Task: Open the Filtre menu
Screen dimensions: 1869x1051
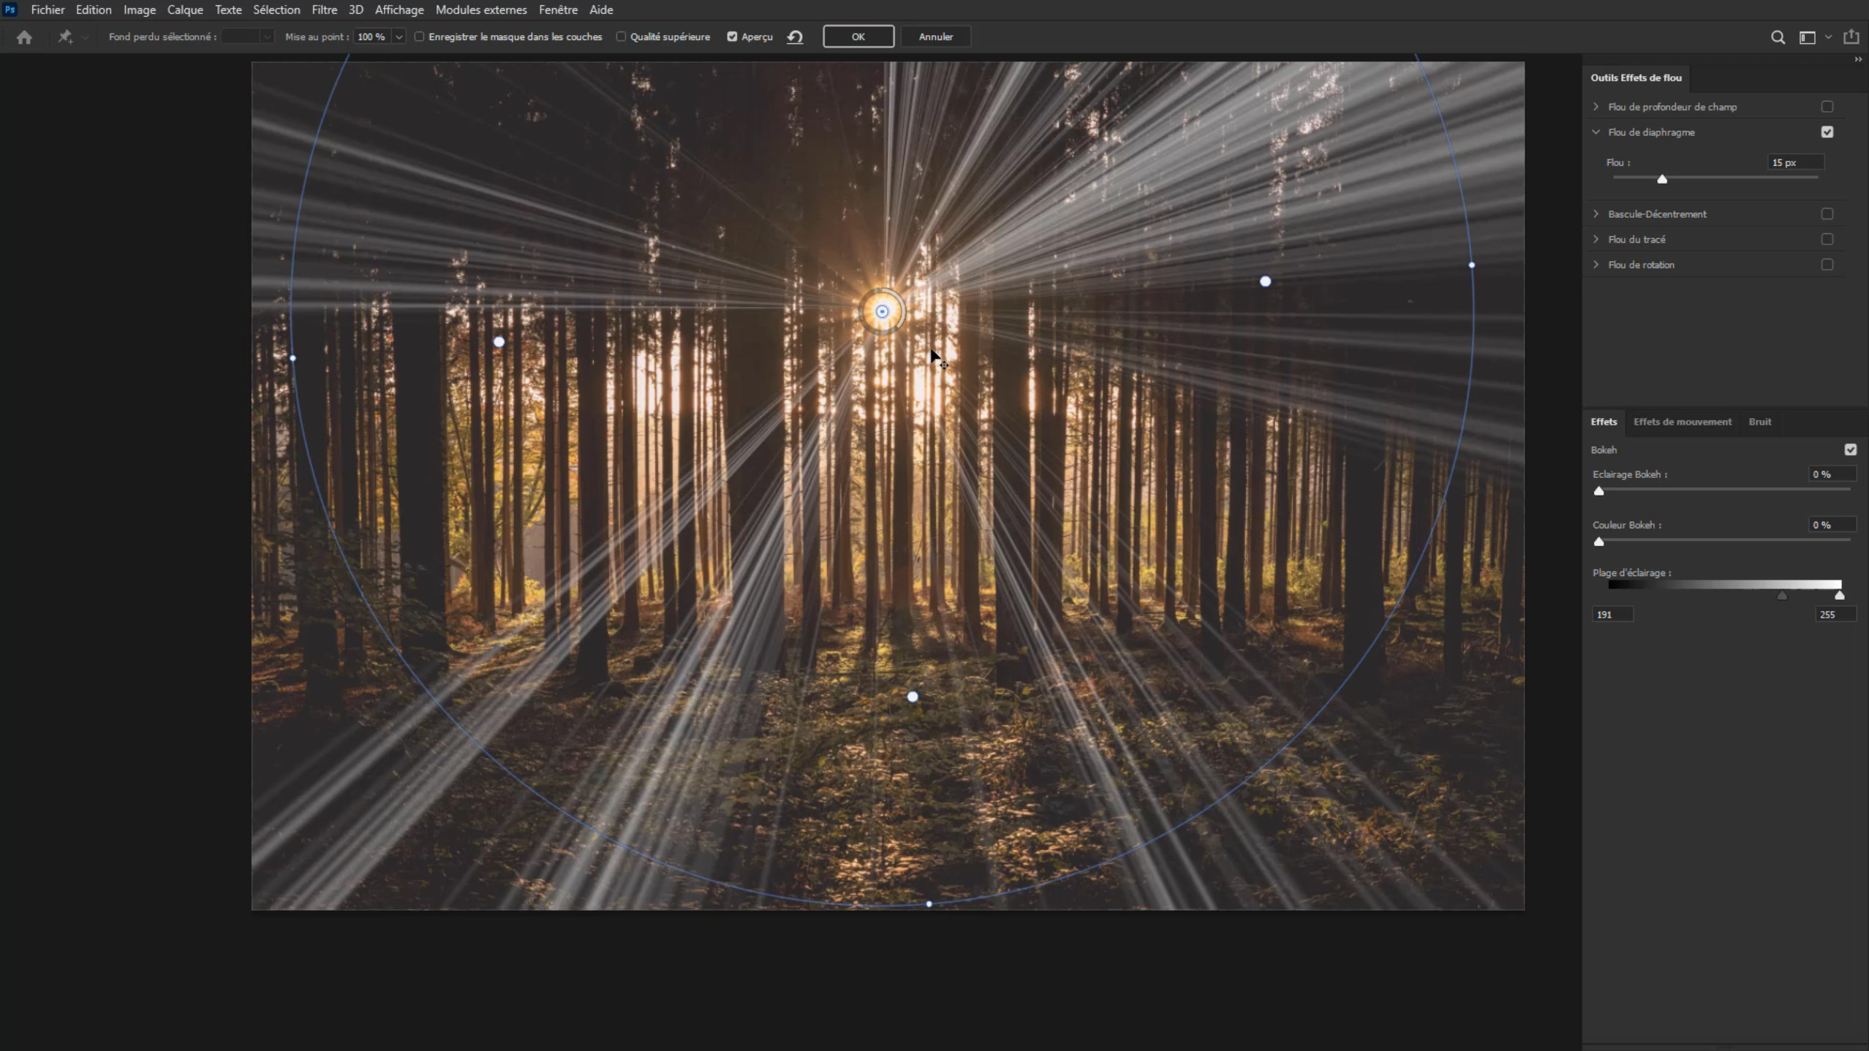Action: coord(324,10)
